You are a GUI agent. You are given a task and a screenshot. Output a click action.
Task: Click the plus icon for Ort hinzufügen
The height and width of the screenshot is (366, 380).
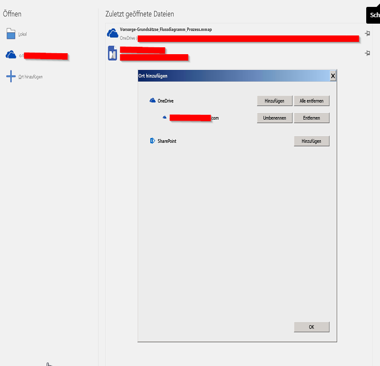click(11, 77)
